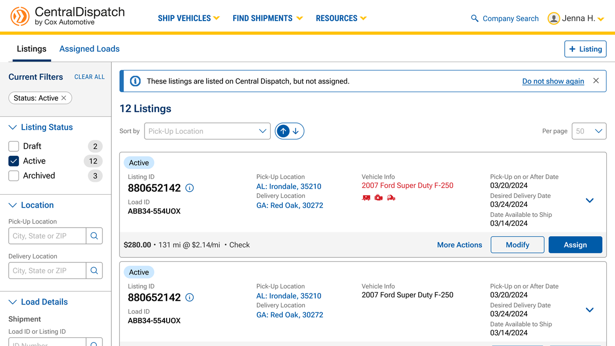Open the Ship Vehicles menu
This screenshot has width=615, height=346.
(189, 18)
